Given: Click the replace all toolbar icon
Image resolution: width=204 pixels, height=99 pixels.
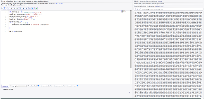Looking at the screenshot, I should 17,8.
